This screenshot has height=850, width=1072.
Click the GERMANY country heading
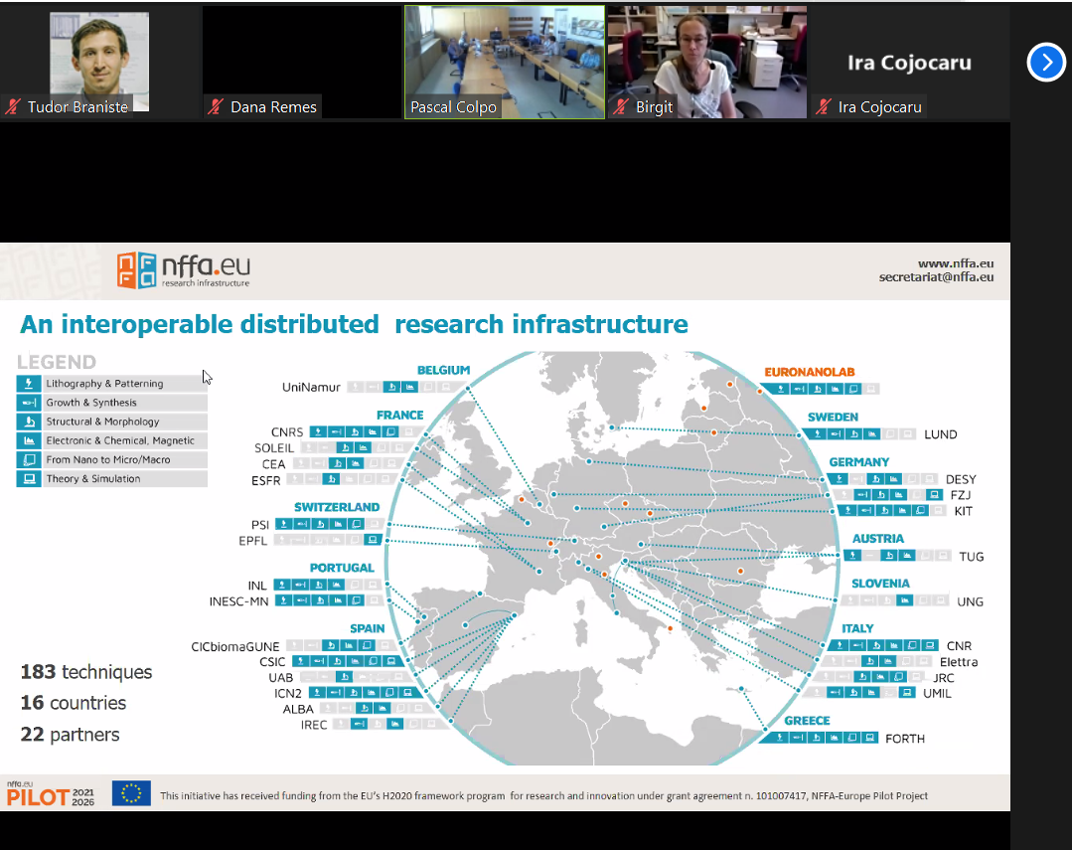[859, 462]
